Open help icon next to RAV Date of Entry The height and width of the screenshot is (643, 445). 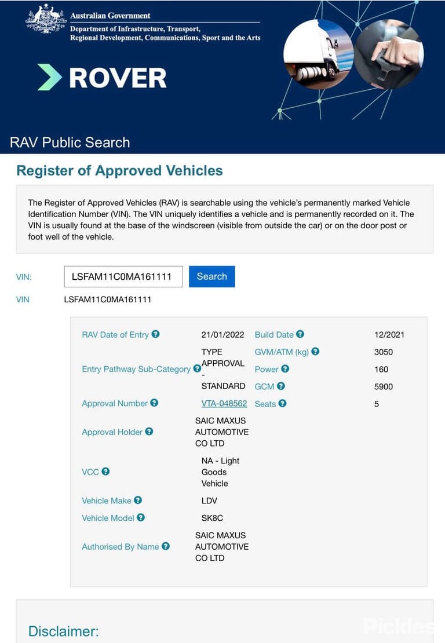click(155, 334)
